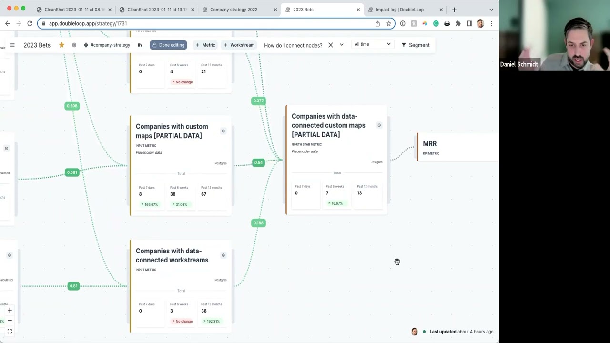Image resolution: width=610 pixels, height=343 pixels.
Task: Open Chrome profile avatar
Action: 480,23
